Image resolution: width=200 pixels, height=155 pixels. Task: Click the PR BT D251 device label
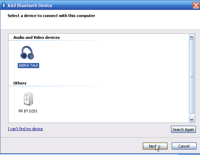[x=28, y=111]
